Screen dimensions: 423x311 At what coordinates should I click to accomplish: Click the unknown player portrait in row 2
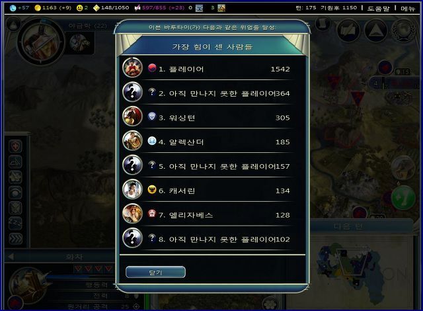132,92
